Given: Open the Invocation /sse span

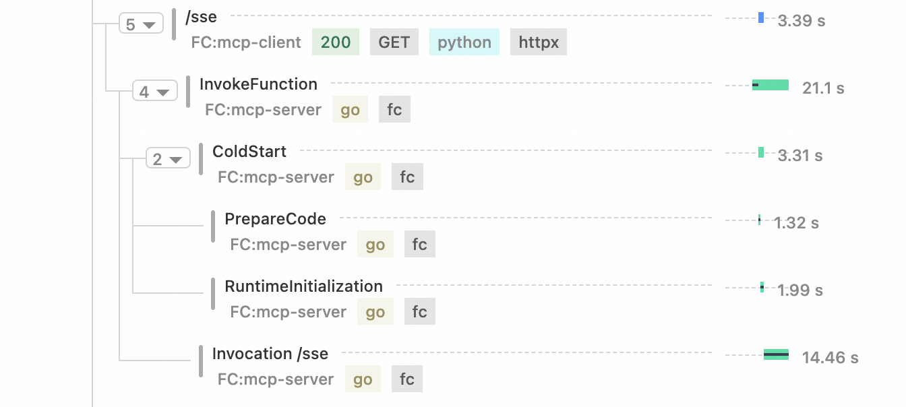Looking at the screenshot, I should [x=270, y=354].
